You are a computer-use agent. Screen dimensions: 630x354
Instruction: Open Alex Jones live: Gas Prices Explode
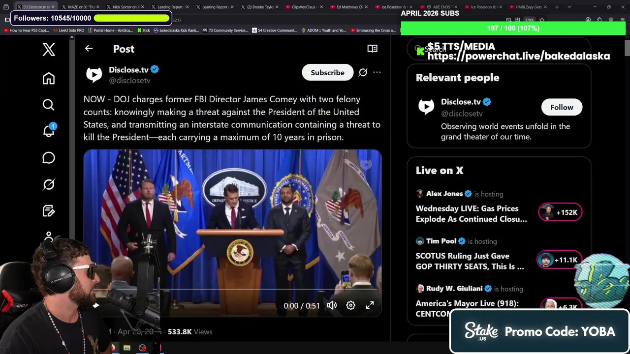(x=471, y=214)
